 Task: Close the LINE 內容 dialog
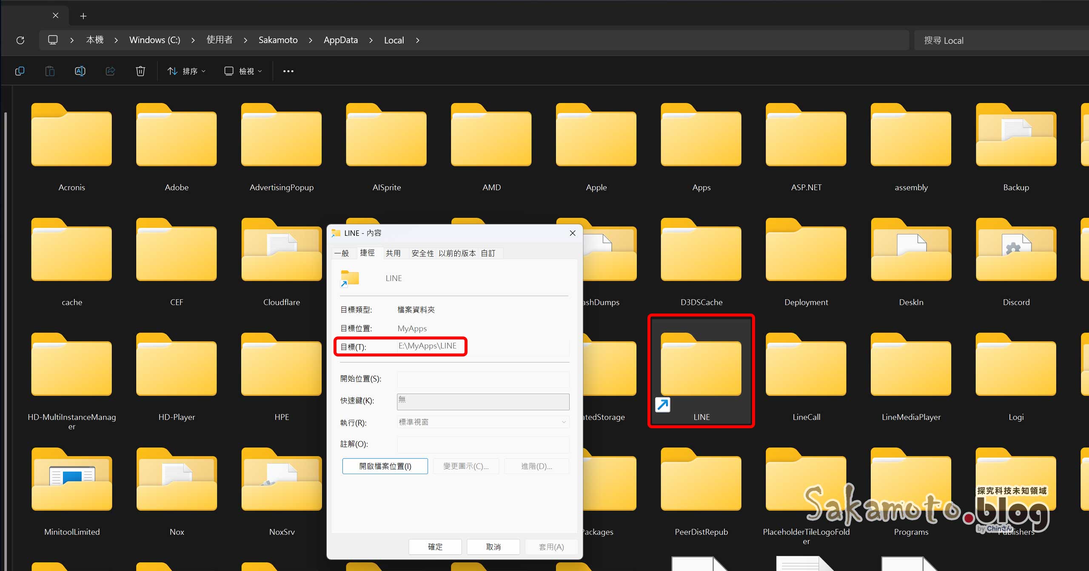pos(573,233)
